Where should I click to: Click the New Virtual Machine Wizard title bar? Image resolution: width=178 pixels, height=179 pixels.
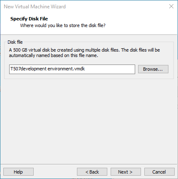35,7
